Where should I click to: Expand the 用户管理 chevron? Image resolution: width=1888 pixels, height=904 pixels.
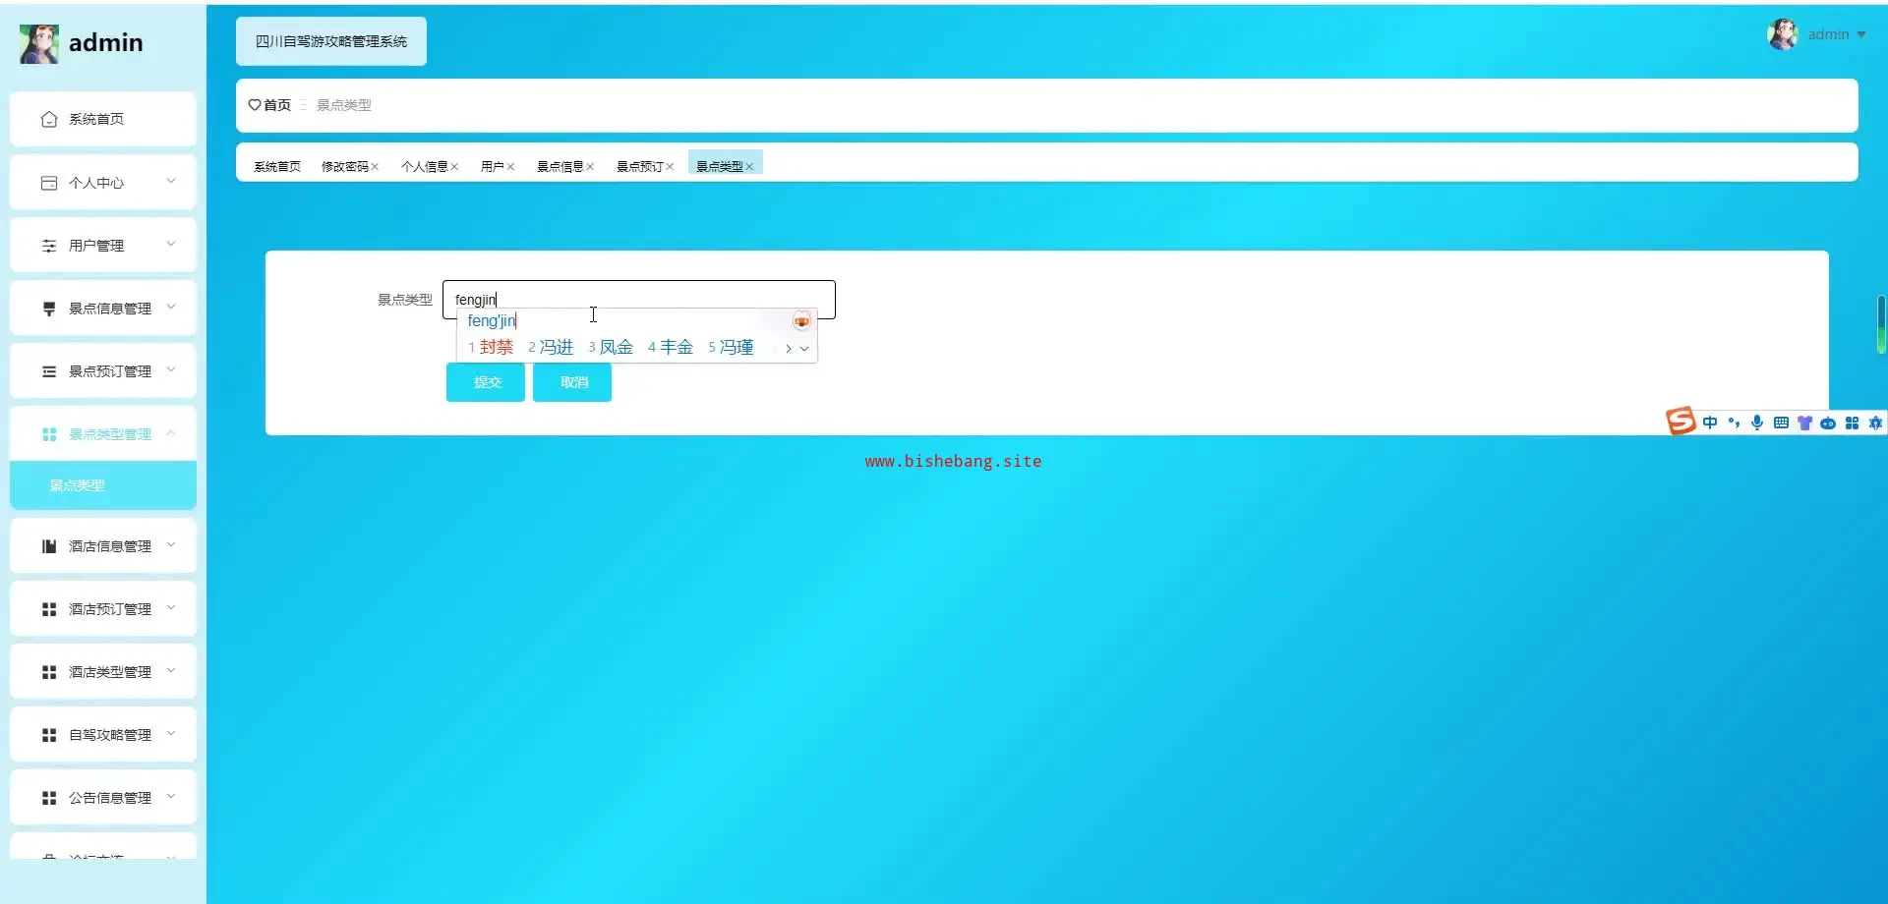coord(171,245)
